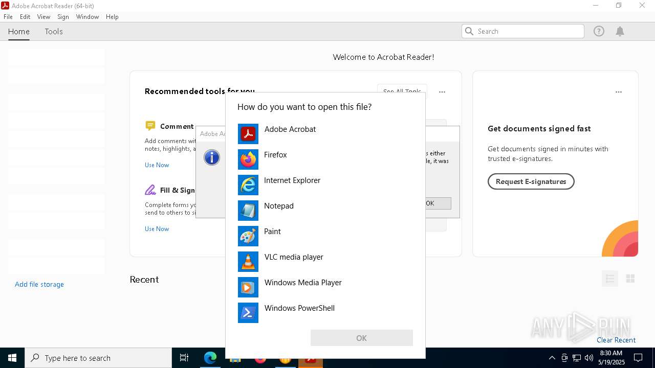
Task: Click the Add file storage link
Action: click(x=39, y=284)
